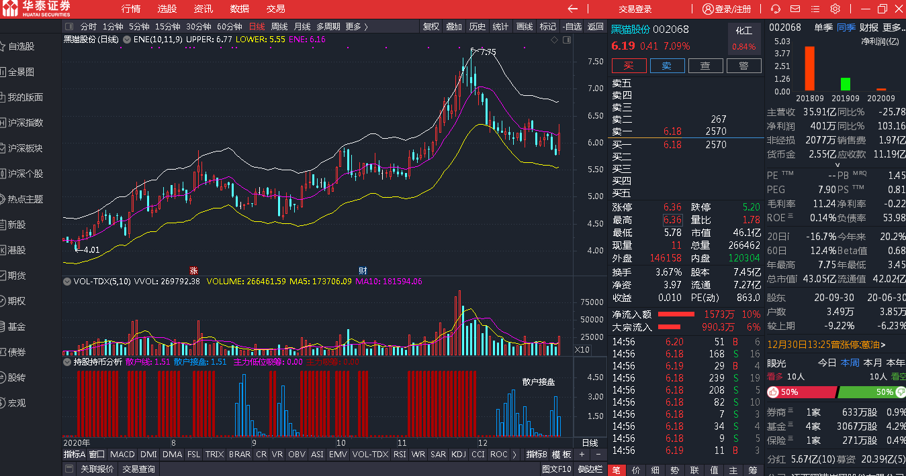Click the 查 query button

705,66
